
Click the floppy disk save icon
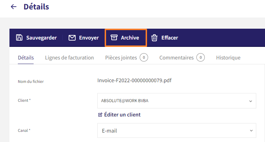(19, 37)
